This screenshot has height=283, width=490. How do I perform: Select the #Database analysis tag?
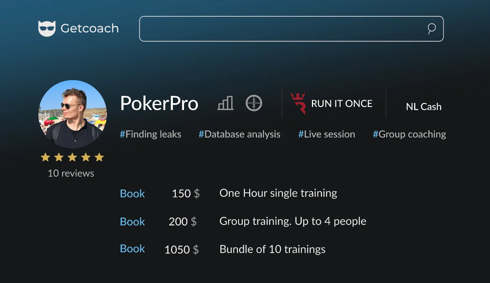tap(239, 134)
